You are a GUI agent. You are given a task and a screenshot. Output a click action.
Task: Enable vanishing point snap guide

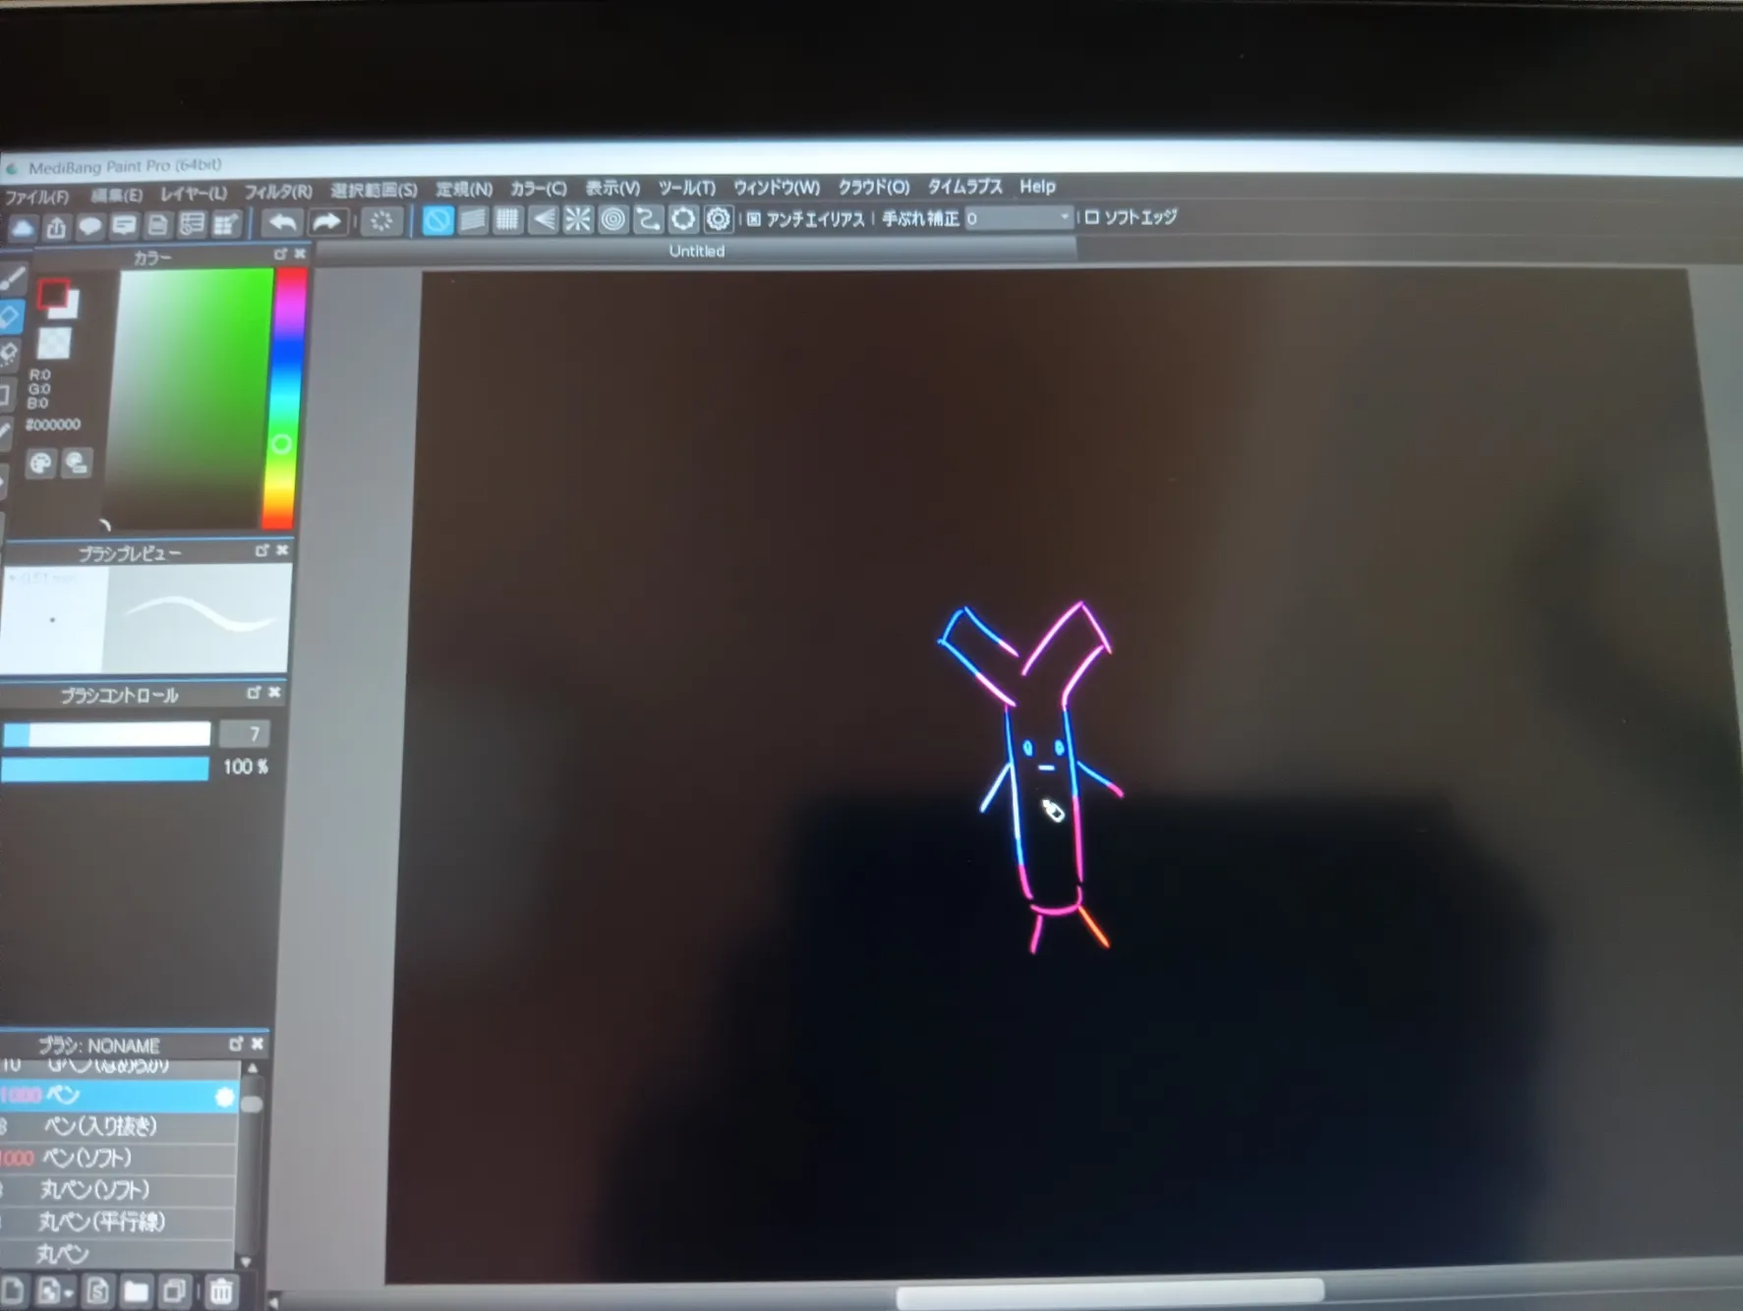pyautogui.click(x=543, y=219)
